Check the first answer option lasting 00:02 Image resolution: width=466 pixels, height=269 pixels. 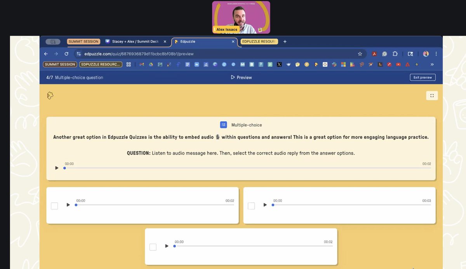[54, 206]
